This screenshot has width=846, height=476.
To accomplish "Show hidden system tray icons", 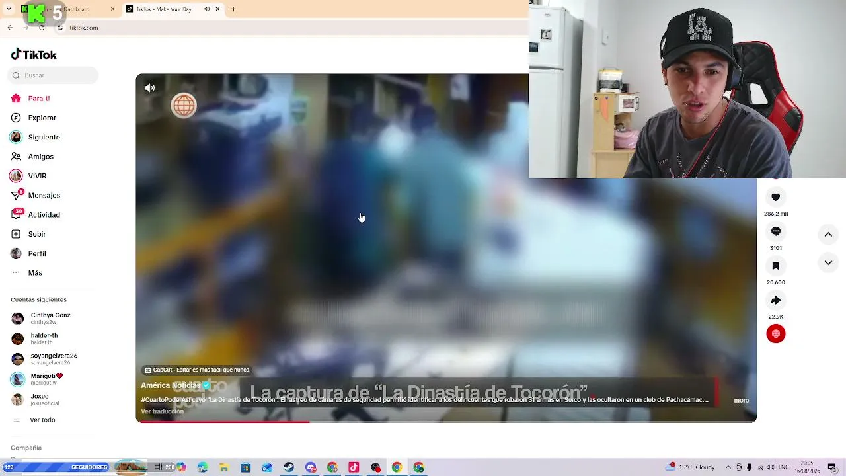I will click(x=728, y=467).
